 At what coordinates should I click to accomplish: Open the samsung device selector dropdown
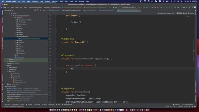[x=129, y=7]
